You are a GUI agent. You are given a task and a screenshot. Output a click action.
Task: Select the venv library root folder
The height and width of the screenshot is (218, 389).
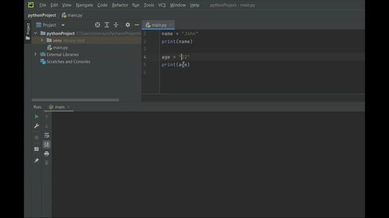tap(66, 41)
